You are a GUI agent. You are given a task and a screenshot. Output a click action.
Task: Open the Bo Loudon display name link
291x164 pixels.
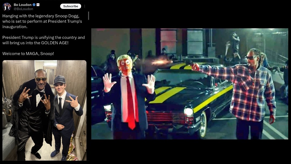(x=23, y=5)
